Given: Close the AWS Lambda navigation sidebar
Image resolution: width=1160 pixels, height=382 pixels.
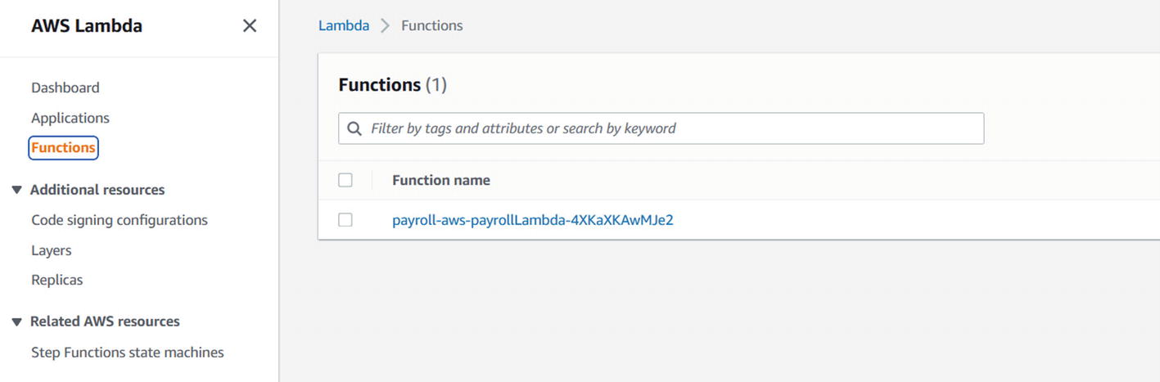Looking at the screenshot, I should pyautogui.click(x=250, y=26).
